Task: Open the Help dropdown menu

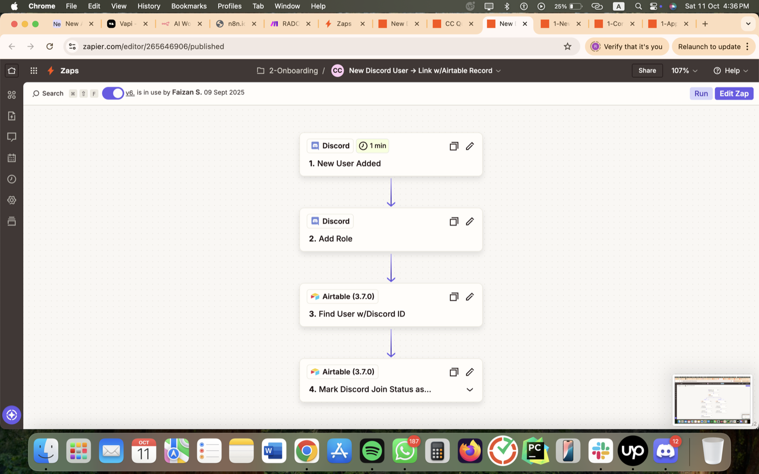Action: (x=731, y=71)
